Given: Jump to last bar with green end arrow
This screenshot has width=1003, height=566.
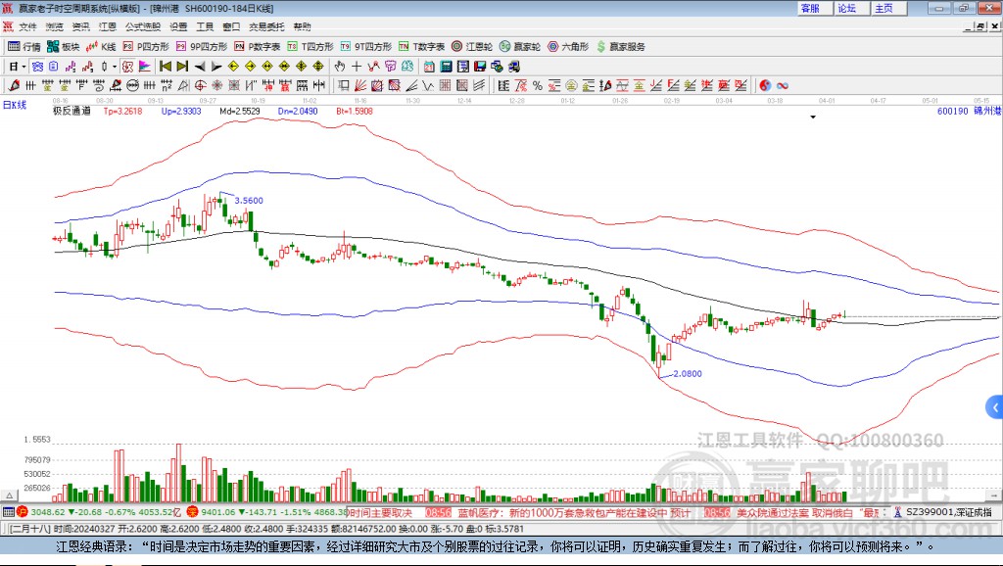Looking at the screenshot, I should pos(182,67).
